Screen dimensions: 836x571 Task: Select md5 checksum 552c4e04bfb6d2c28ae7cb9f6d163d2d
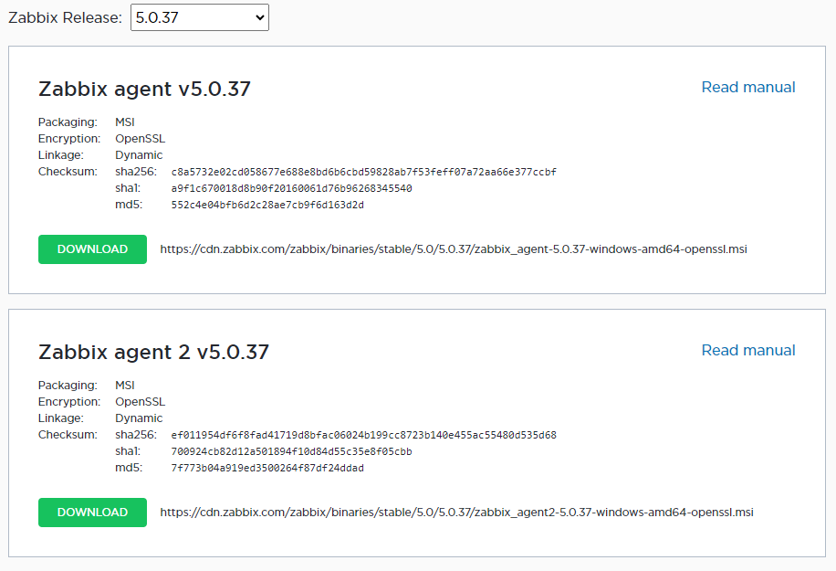coord(267,205)
